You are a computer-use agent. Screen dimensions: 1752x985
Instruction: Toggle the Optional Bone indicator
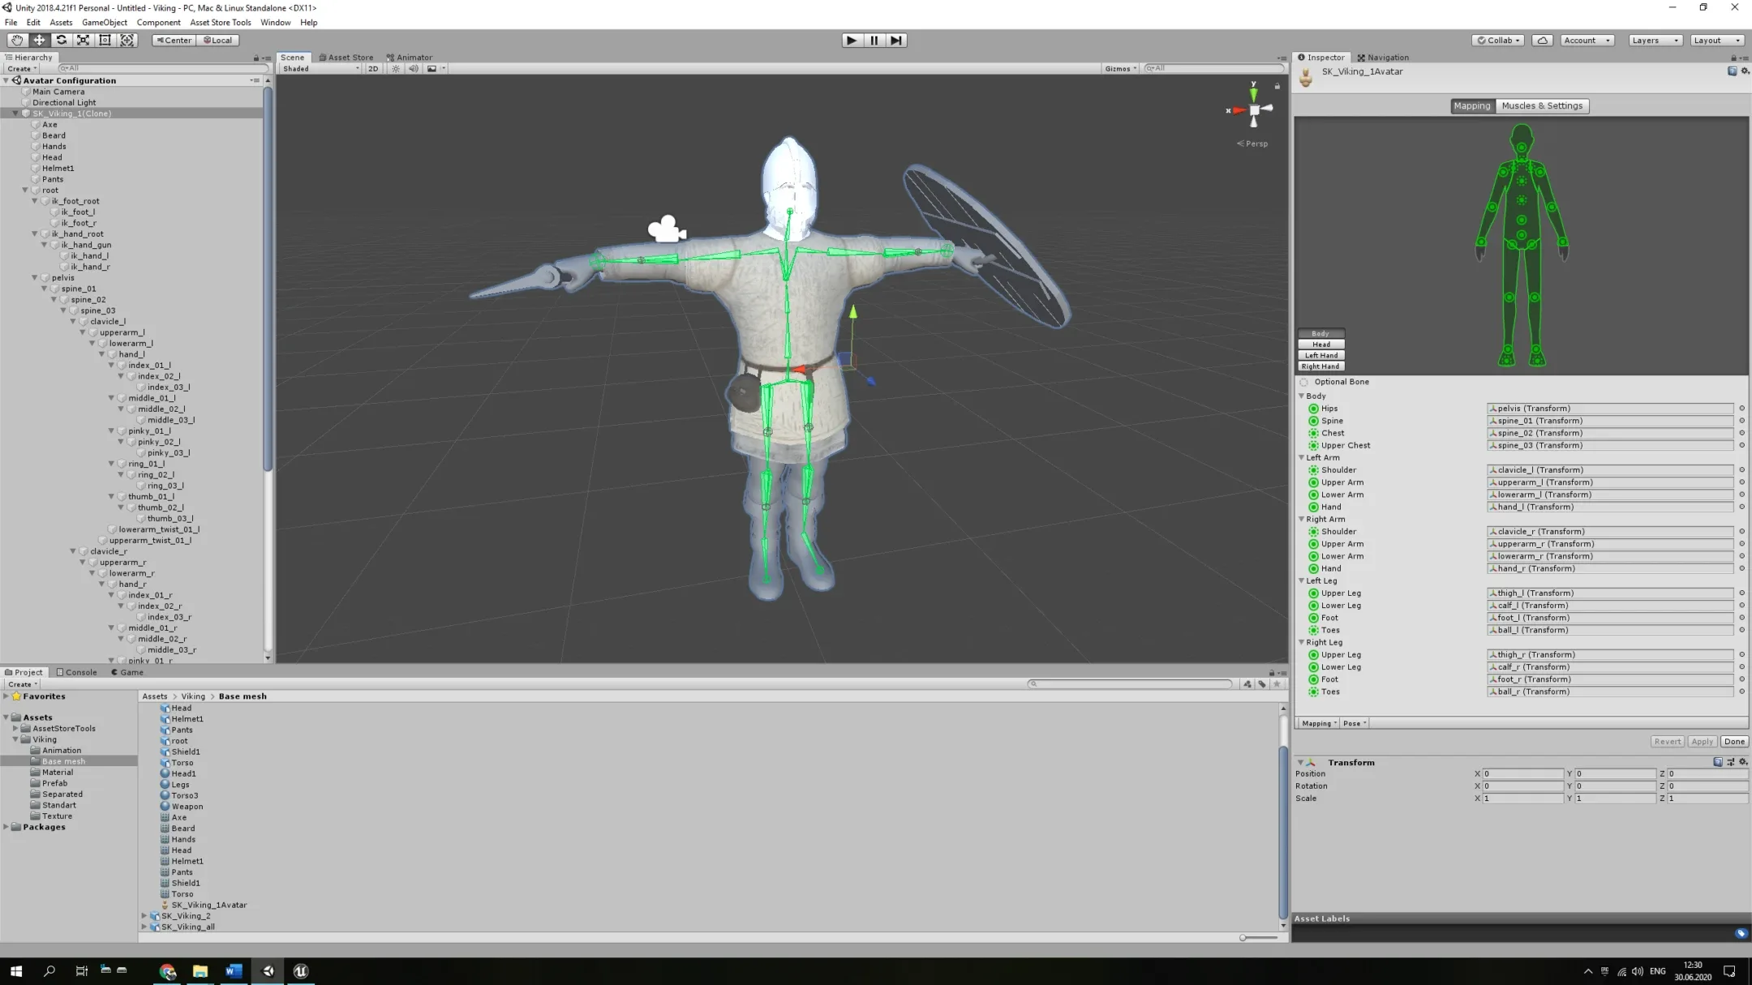coord(1304,382)
